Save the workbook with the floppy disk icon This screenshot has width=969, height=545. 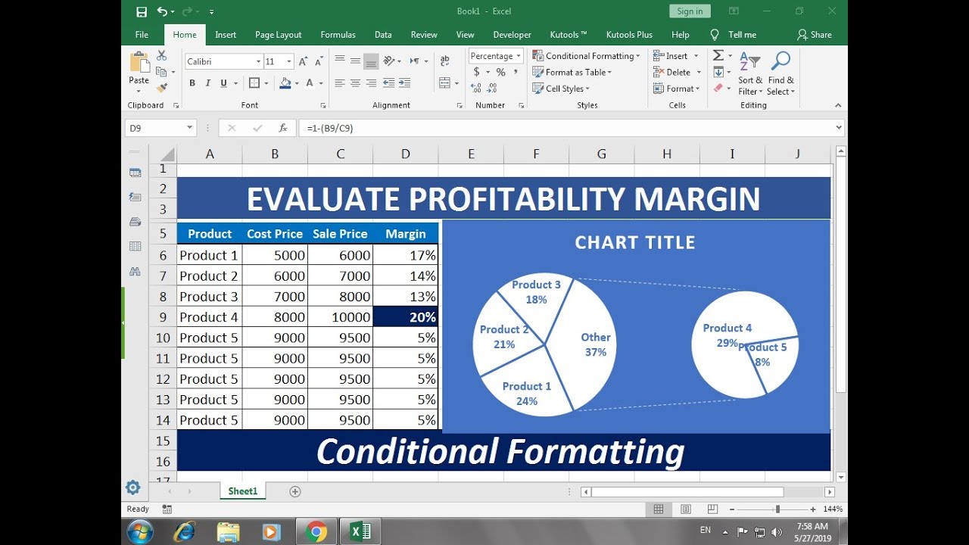click(142, 11)
